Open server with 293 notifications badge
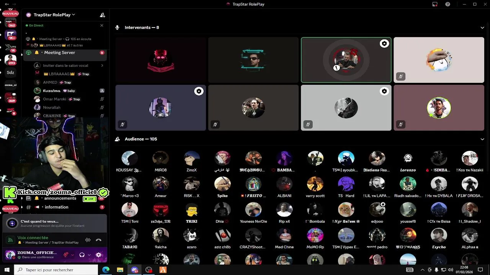This screenshot has width=490, height=275. coord(10,60)
